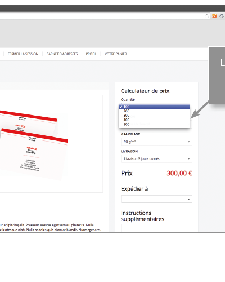
Task: Click the gray callout annotation box
Action: [x=217, y=75]
